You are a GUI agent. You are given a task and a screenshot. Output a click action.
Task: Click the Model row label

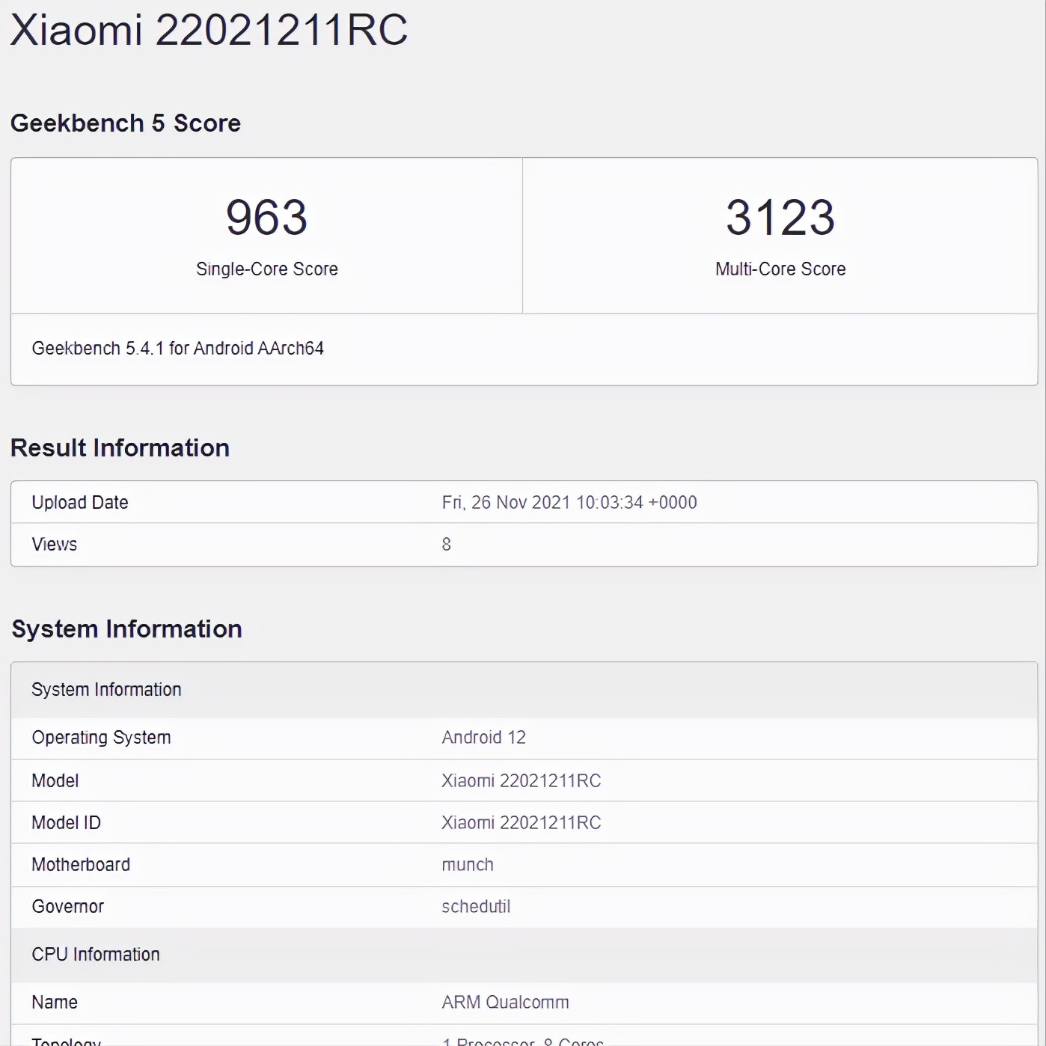click(55, 780)
